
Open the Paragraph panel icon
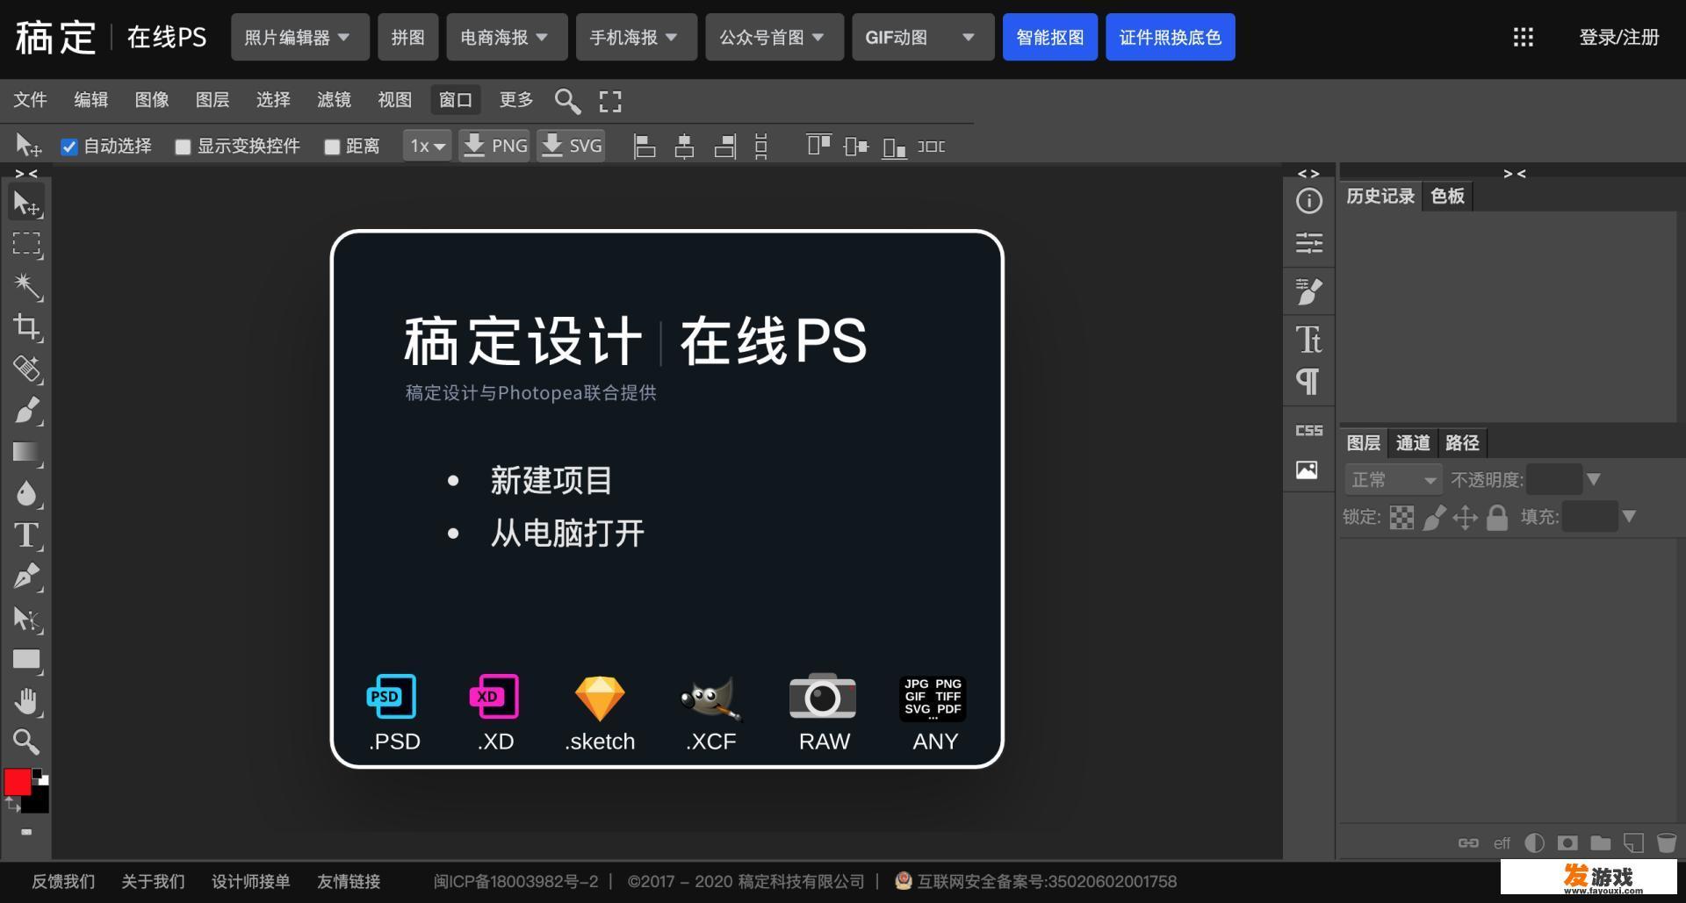(x=1308, y=382)
